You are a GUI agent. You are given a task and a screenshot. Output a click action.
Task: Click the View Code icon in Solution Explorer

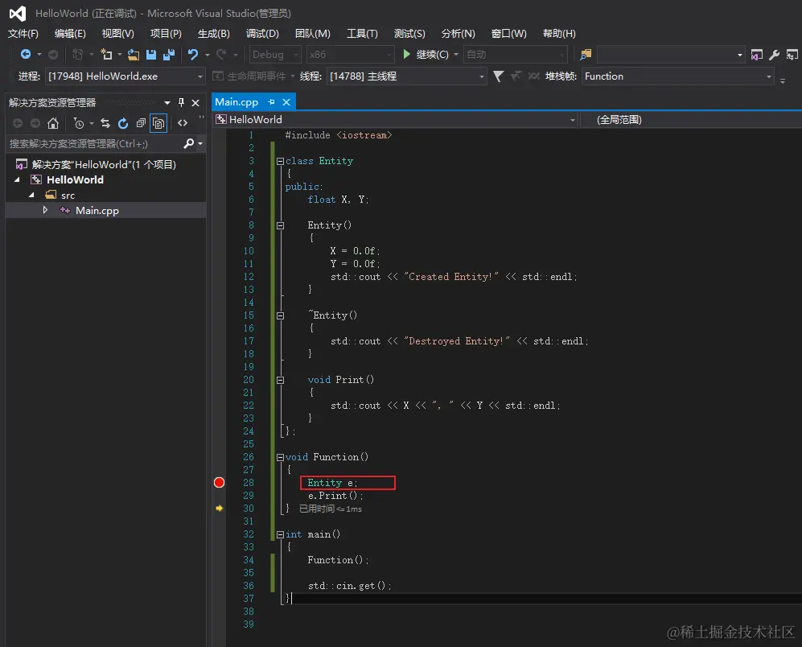point(183,123)
